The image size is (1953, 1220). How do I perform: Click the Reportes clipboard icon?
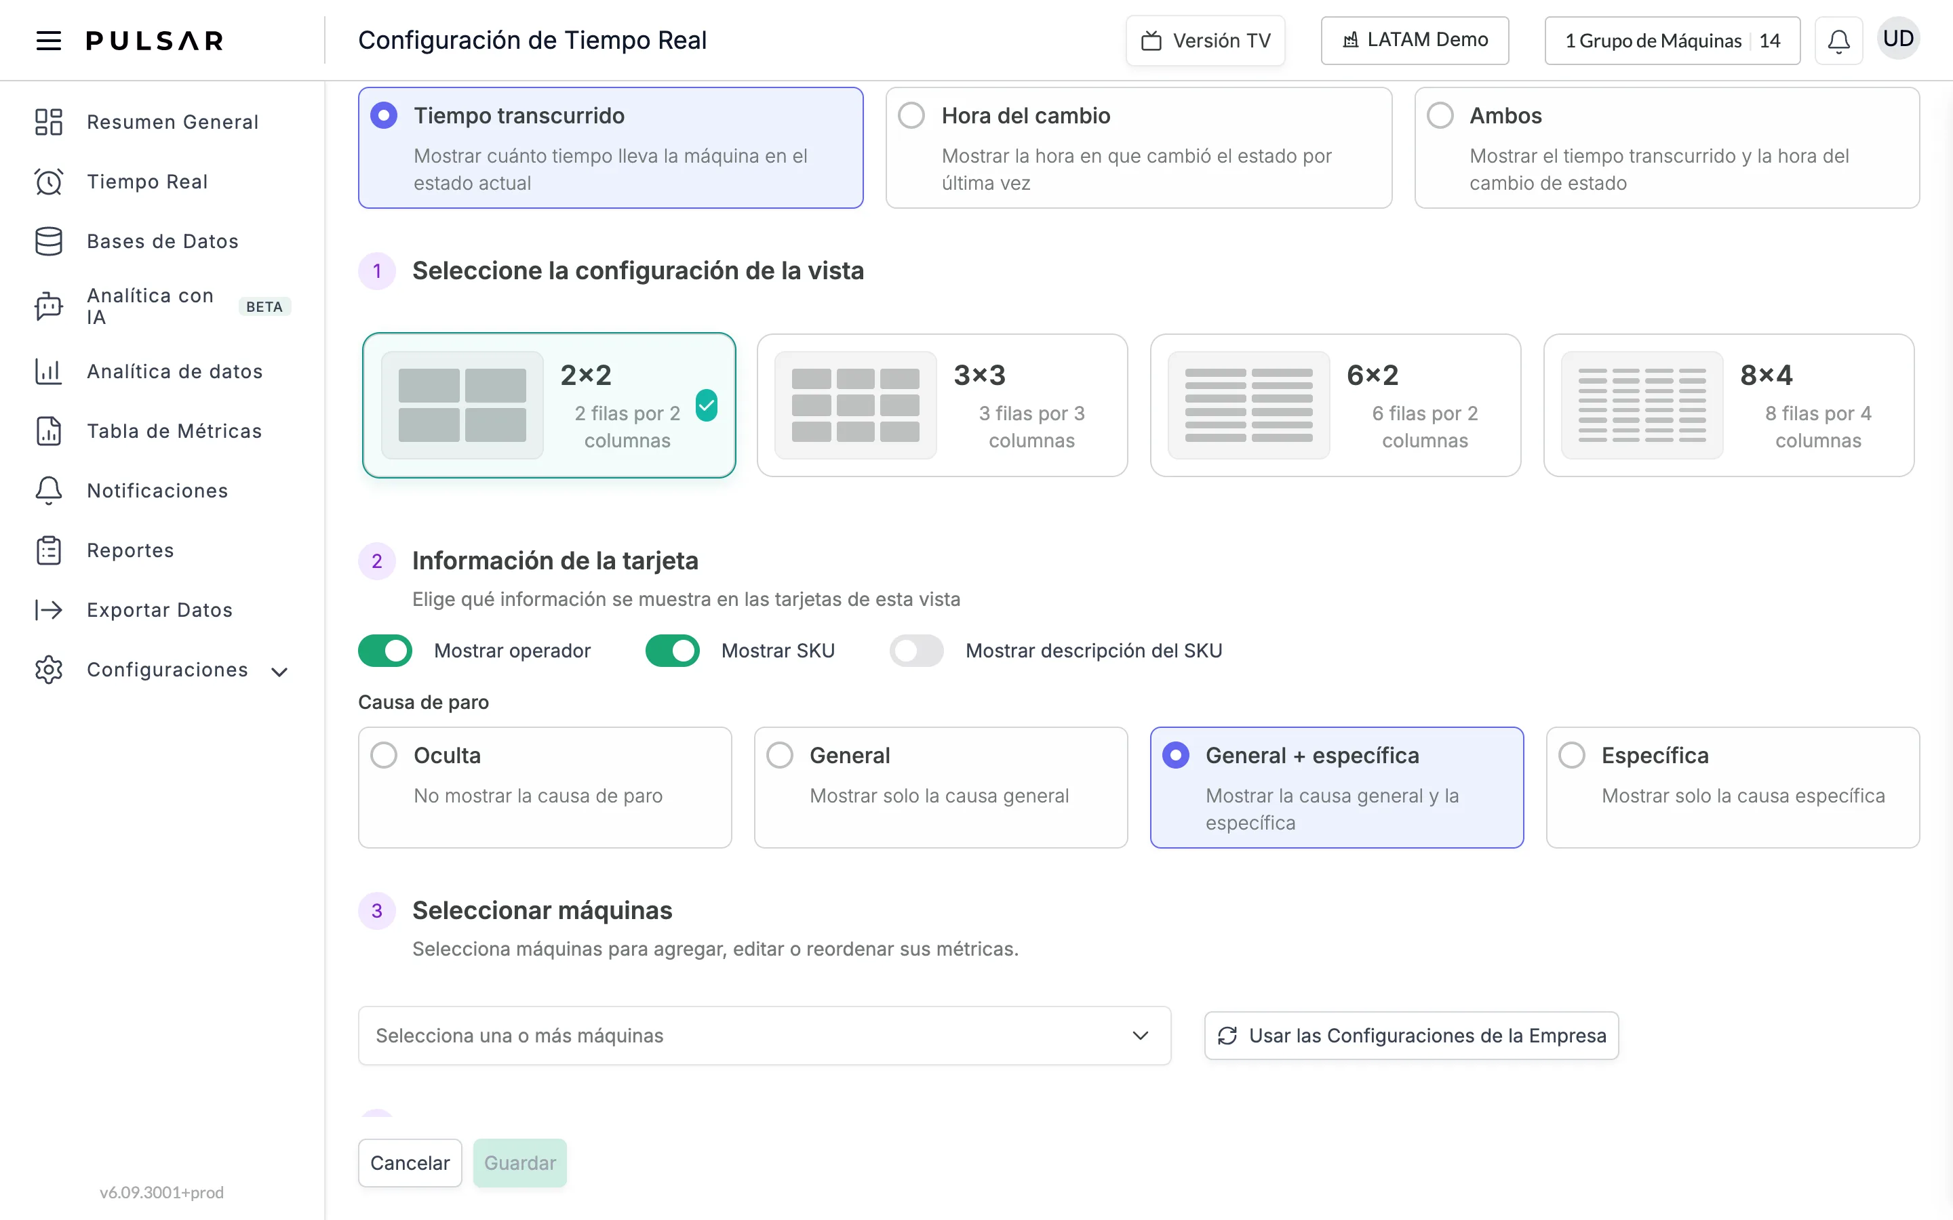tap(48, 550)
